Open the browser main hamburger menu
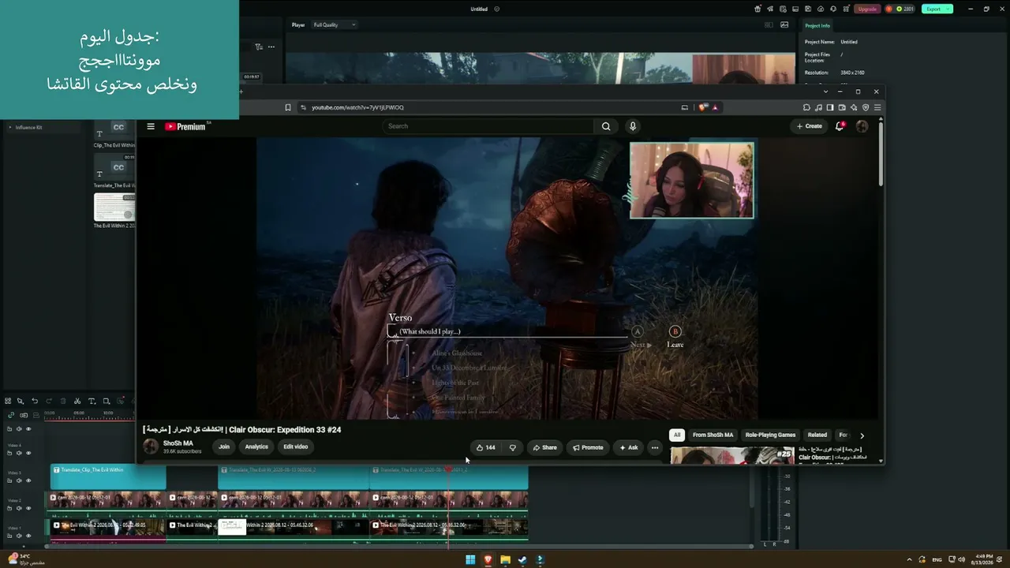This screenshot has width=1010, height=568. coord(877,107)
